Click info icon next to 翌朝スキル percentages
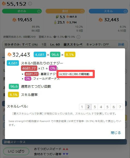The height and width of the screenshot is (158, 130). [x=78, y=37]
